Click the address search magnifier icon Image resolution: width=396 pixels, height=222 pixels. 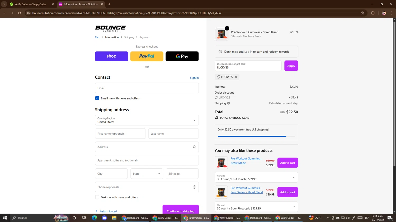pos(195,147)
